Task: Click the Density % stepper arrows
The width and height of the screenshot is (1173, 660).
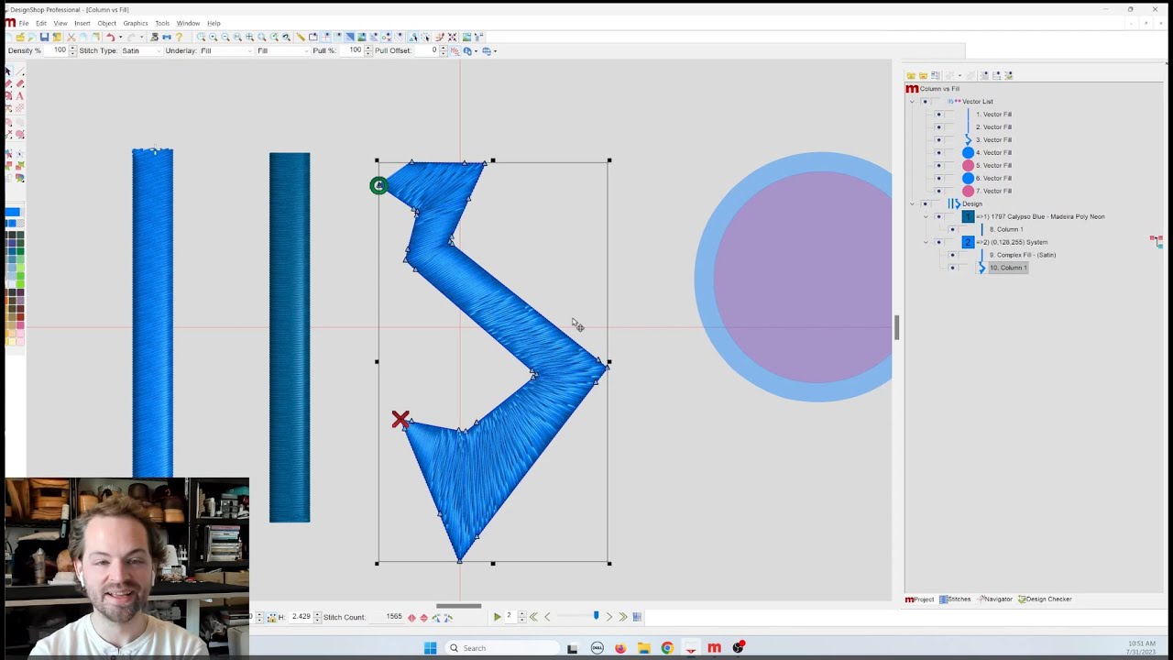Action: (72, 50)
